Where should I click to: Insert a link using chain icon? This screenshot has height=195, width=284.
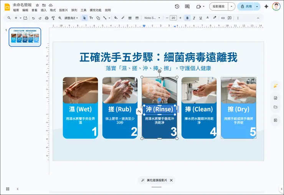click(223, 18)
